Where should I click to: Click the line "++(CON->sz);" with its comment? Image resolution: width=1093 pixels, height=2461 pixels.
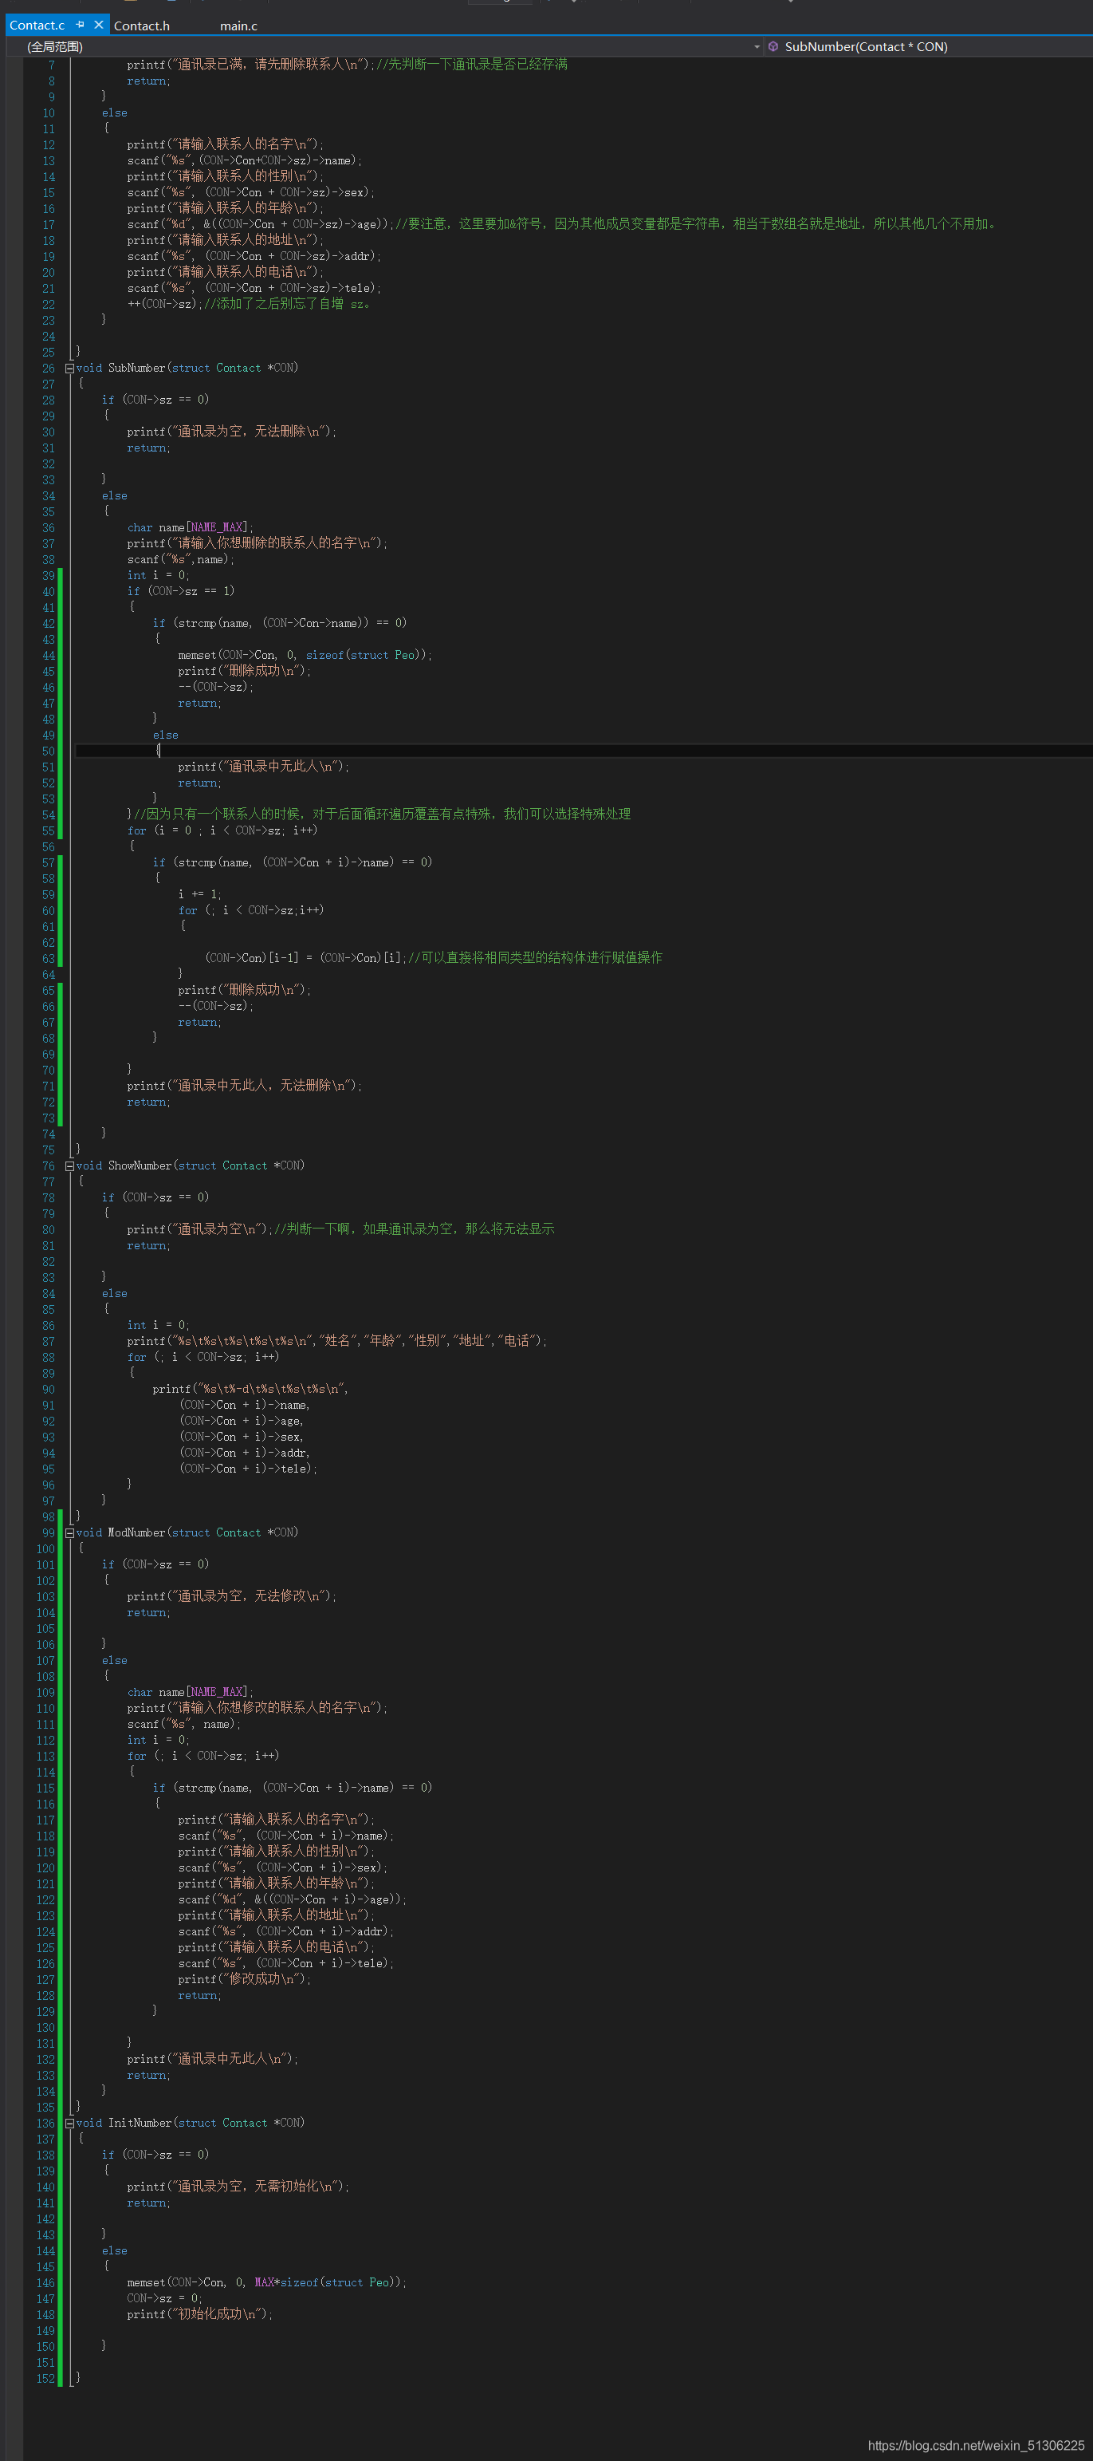coord(248,304)
